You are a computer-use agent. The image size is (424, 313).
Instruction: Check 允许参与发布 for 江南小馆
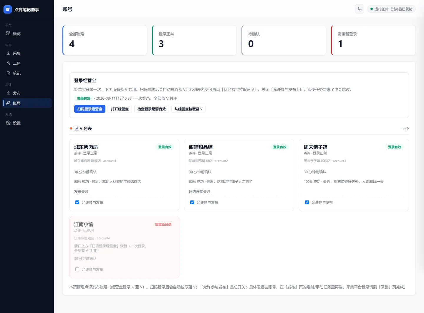point(77,270)
